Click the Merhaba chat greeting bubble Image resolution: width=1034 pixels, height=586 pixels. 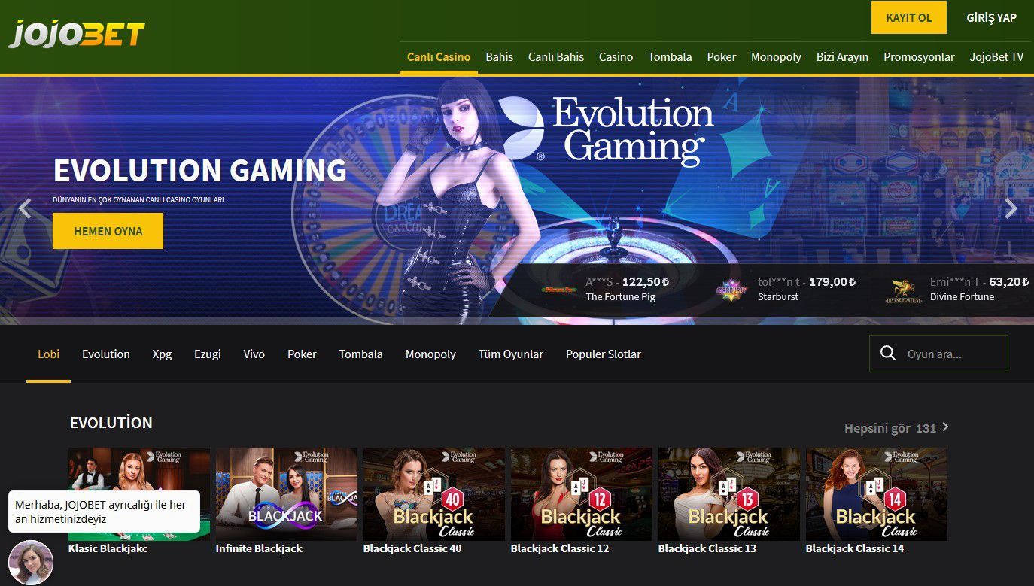pyautogui.click(x=104, y=512)
